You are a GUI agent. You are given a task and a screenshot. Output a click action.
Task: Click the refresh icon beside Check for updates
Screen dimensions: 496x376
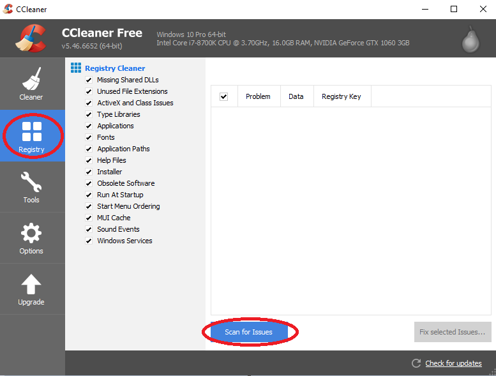click(416, 363)
